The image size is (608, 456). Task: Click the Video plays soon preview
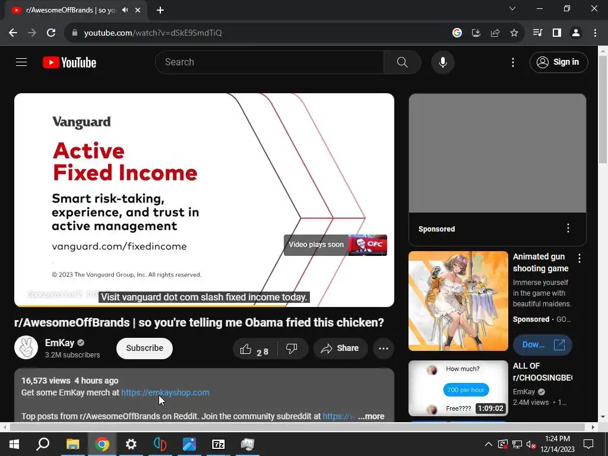tap(335, 245)
